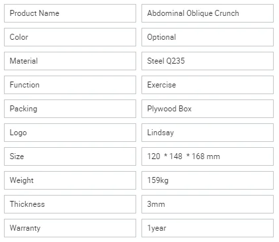Select the Steel Q235 value cell
The width and height of the screenshot is (279, 242).
[208, 61]
